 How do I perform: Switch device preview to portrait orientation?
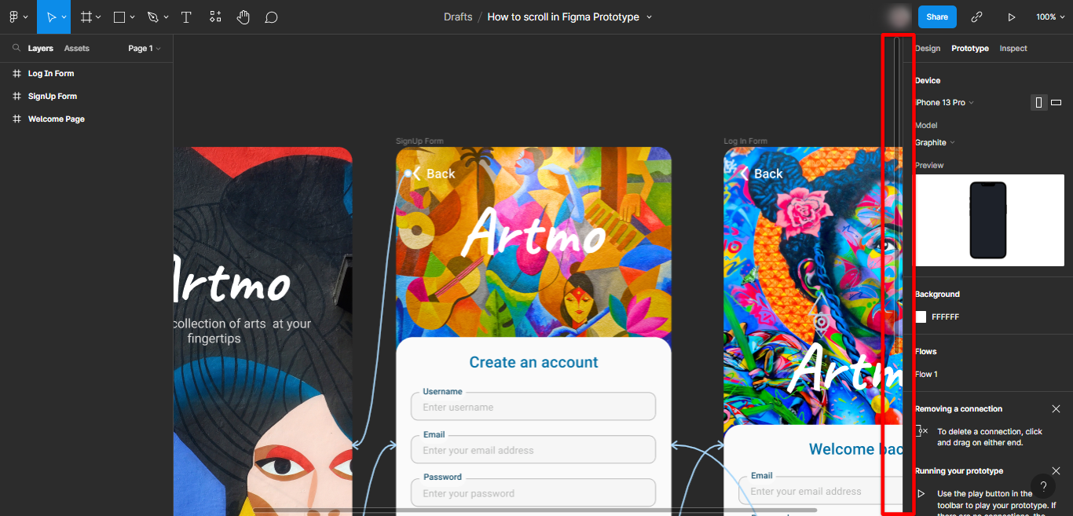tap(1038, 102)
